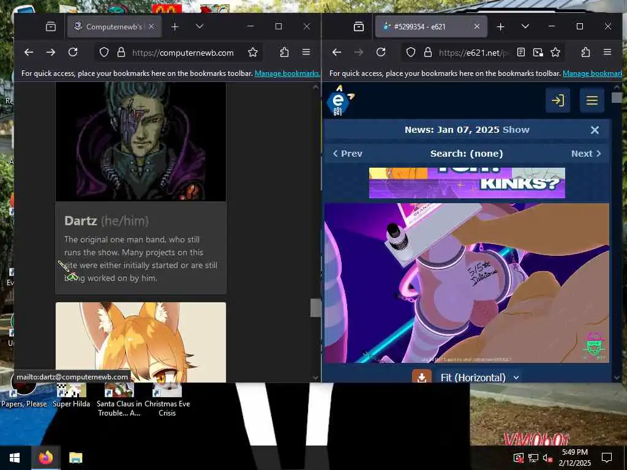Click the purple KINKS? ad banner
627x470 pixels.
467,183
